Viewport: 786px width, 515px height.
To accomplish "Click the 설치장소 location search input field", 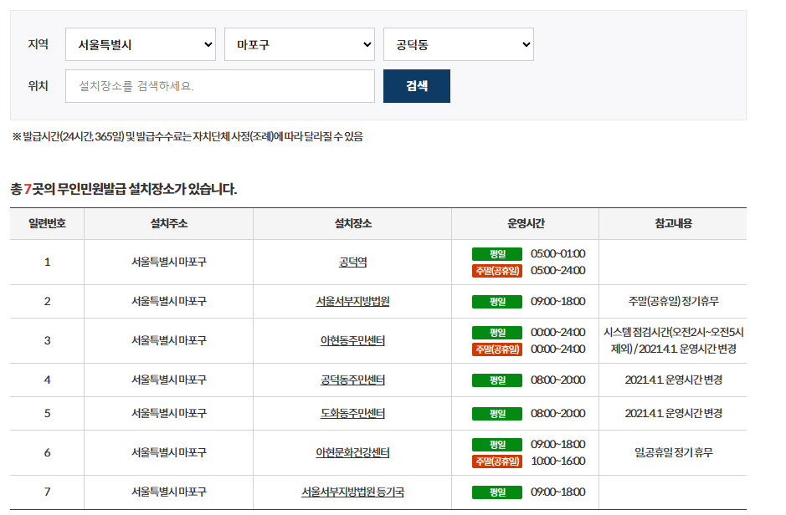I will coord(220,86).
